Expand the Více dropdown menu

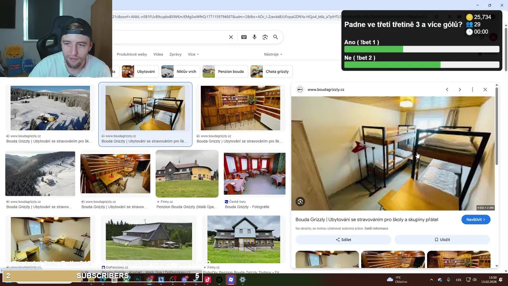[x=193, y=54]
